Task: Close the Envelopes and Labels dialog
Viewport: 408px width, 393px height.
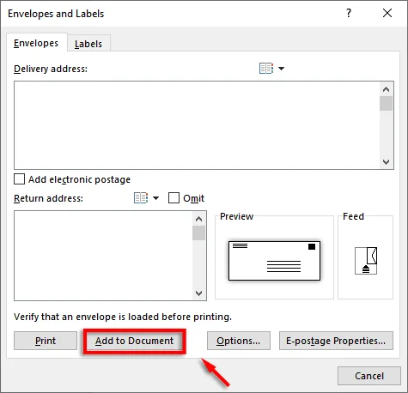Action: click(387, 13)
